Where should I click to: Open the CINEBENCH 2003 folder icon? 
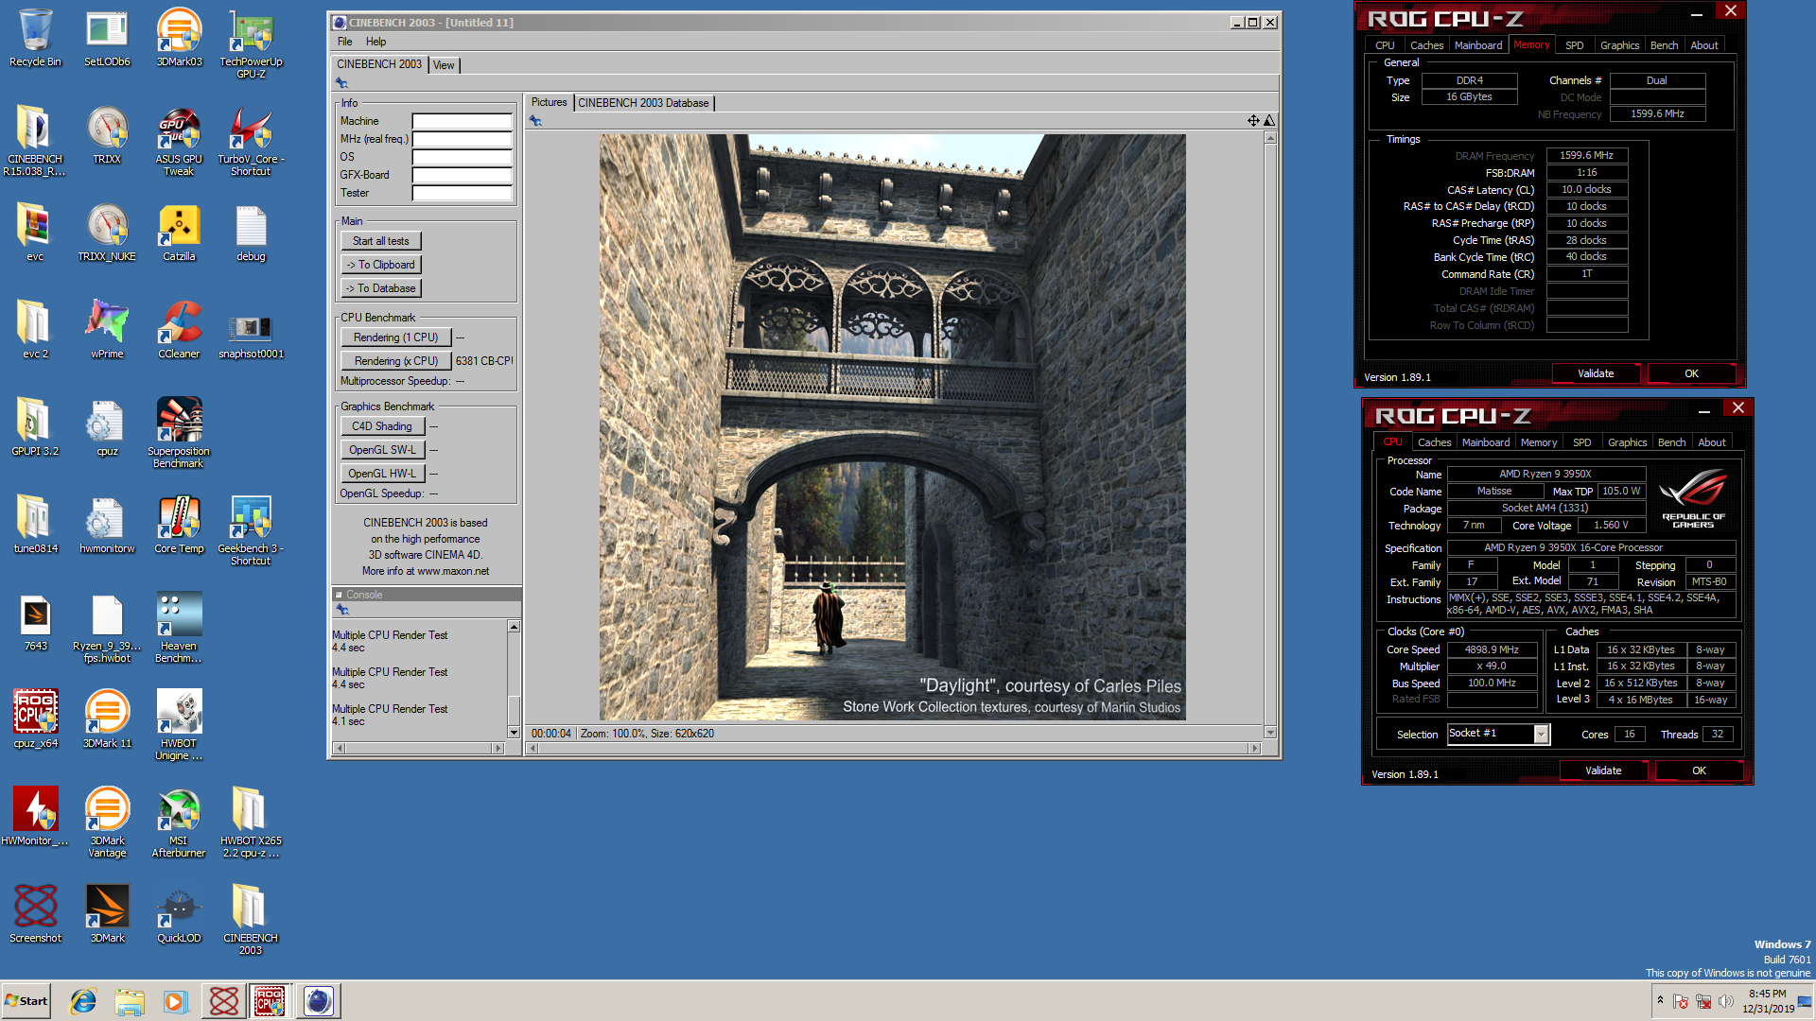click(x=251, y=920)
